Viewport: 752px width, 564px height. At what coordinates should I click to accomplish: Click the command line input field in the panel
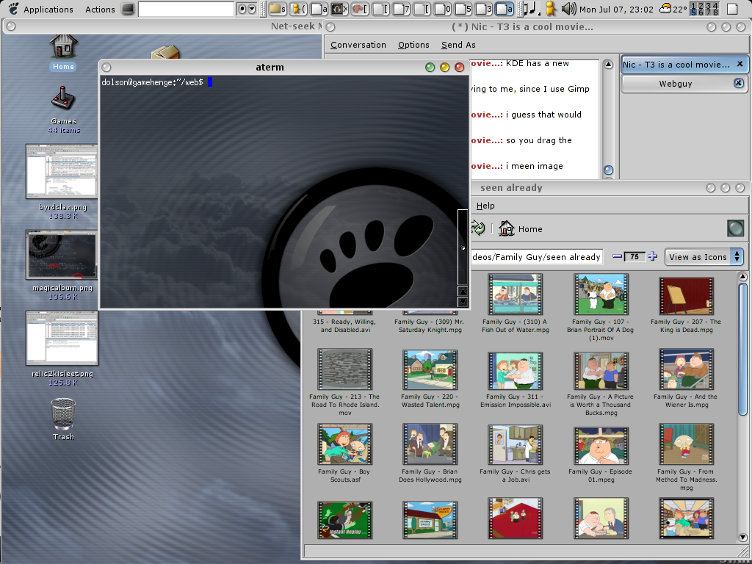coord(186,9)
